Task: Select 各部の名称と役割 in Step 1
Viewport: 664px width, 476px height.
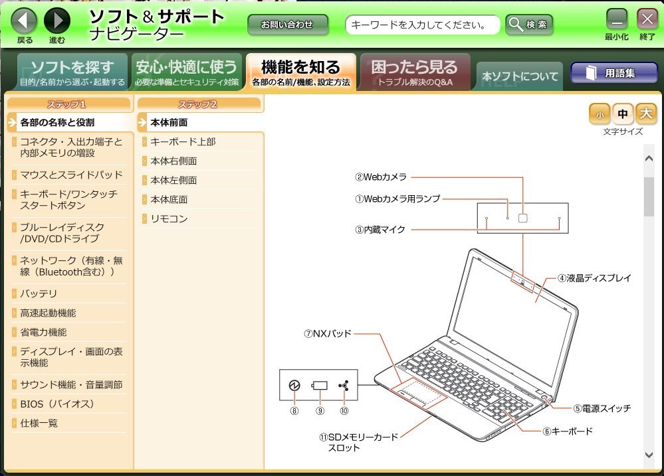Action: [x=70, y=123]
